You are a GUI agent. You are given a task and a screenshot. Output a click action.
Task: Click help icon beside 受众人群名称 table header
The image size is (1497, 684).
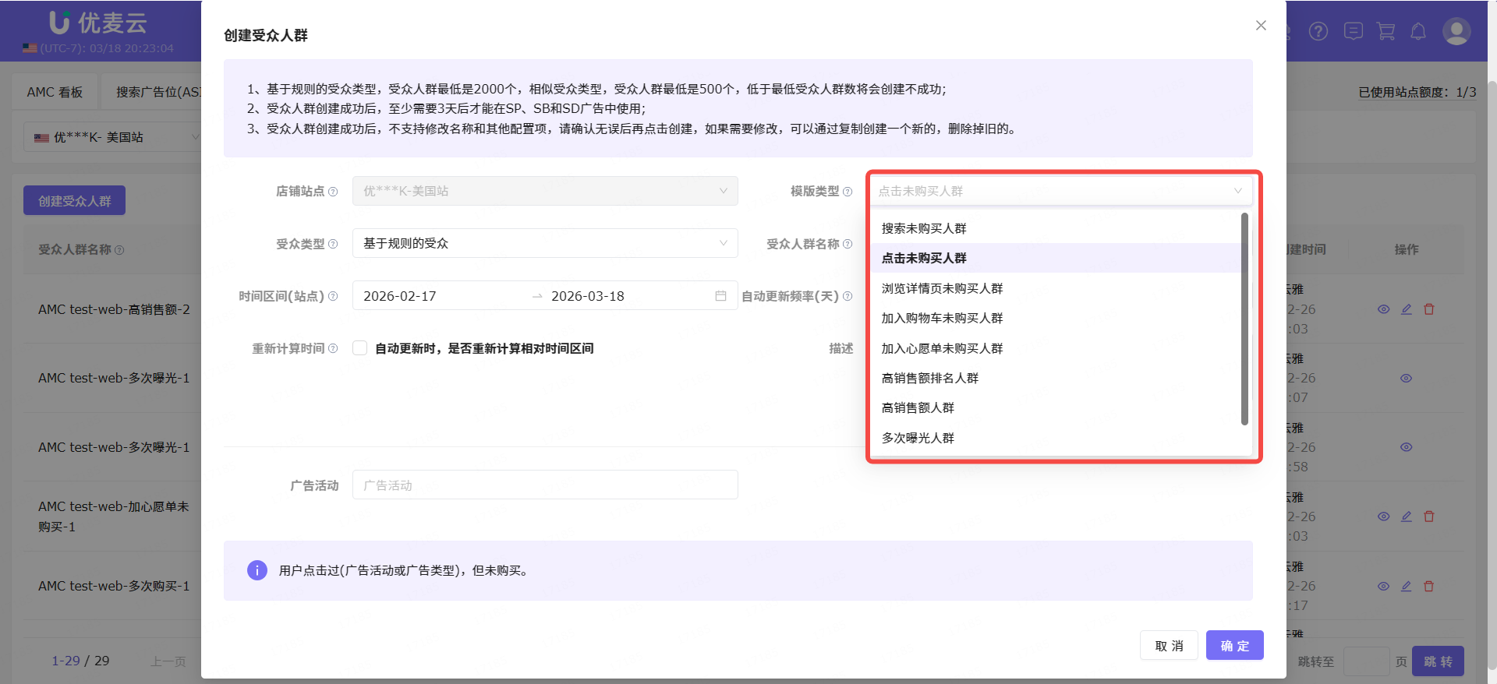click(119, 250)
